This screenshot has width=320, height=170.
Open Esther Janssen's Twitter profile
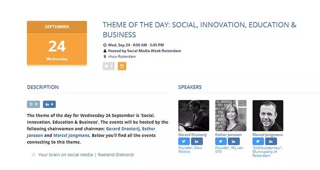221,142
